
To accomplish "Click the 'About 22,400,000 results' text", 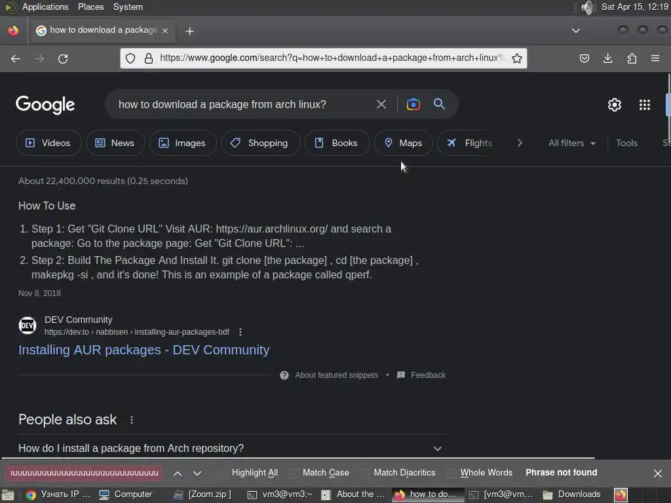I will coord(103,181).
